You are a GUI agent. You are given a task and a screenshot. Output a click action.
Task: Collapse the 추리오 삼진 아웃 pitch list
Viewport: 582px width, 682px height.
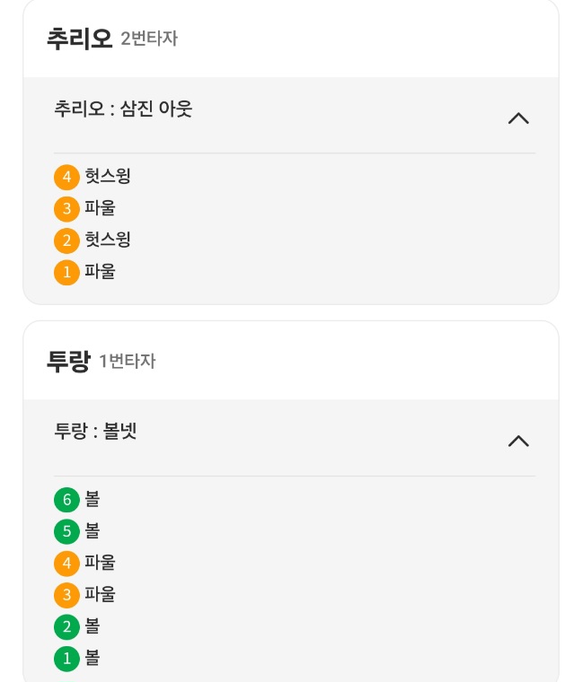coord(518,118)
